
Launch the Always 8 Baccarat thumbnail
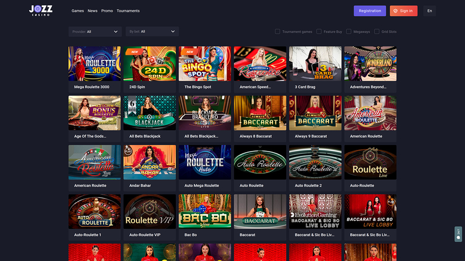[260, 113]
